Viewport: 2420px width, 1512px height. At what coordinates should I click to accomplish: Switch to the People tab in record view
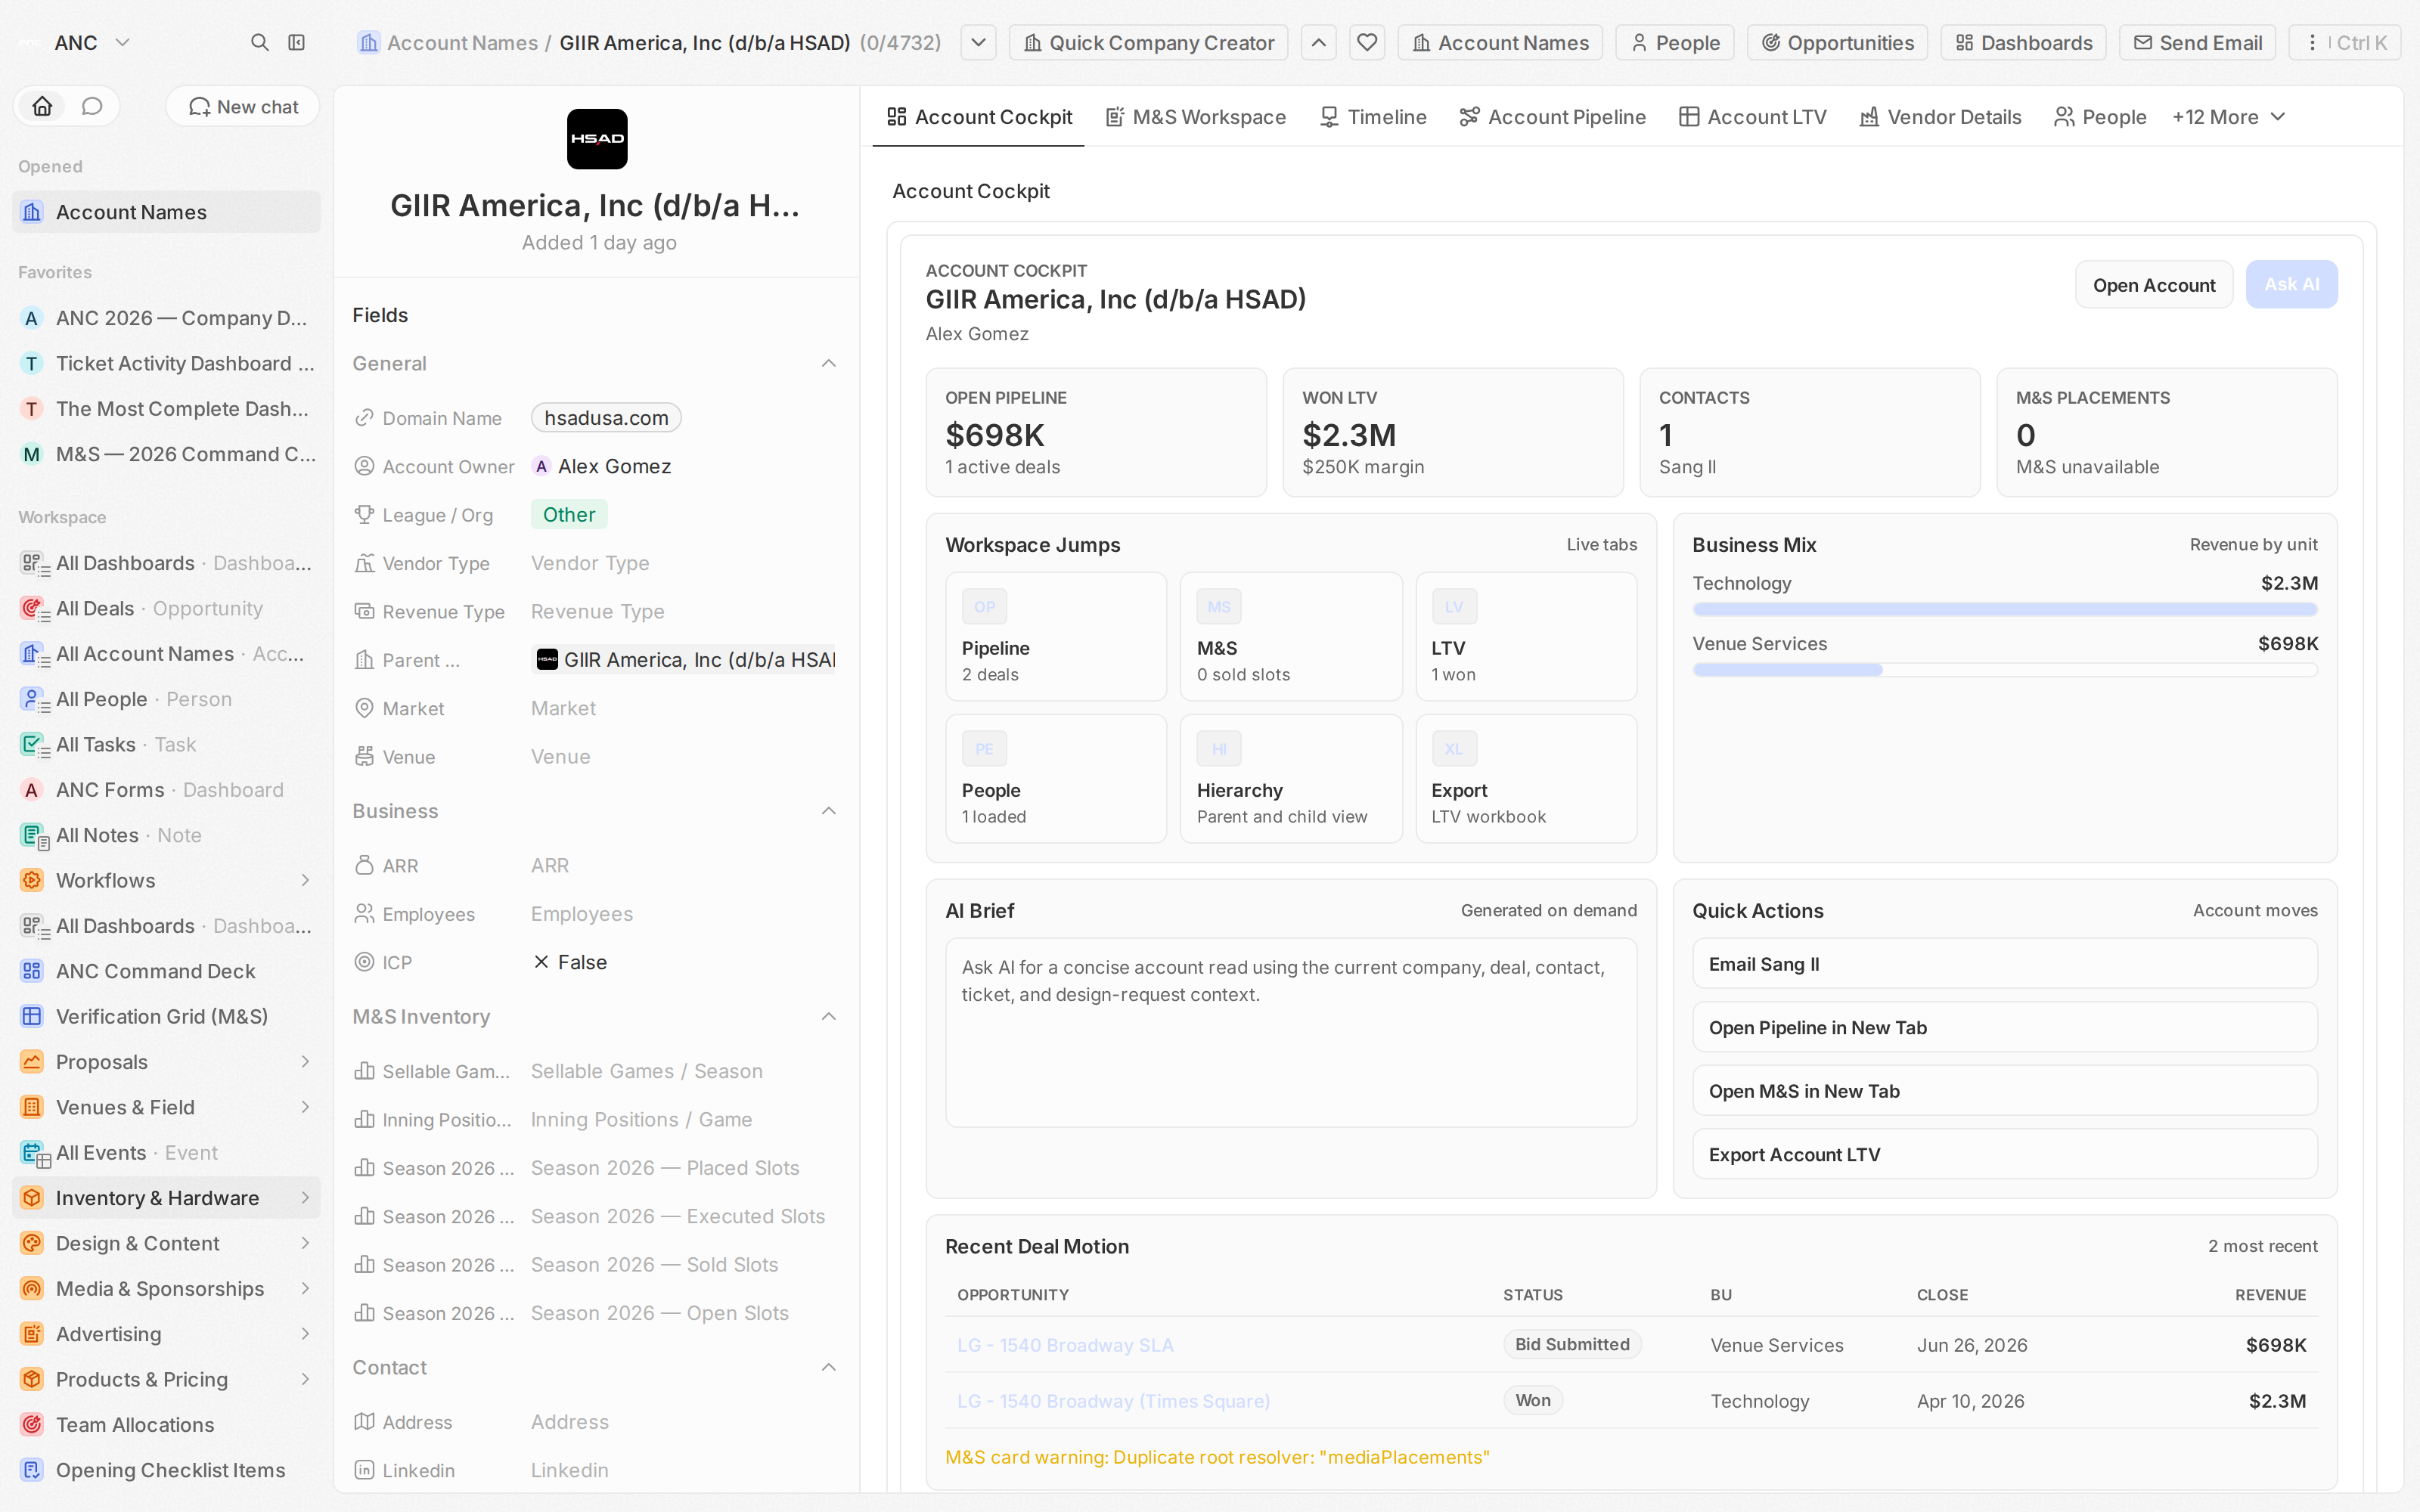pos(2100,117)
